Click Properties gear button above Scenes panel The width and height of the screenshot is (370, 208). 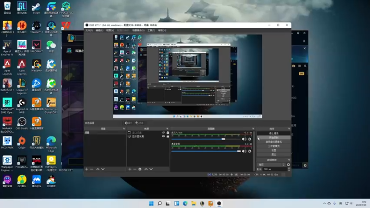[129, 123]
